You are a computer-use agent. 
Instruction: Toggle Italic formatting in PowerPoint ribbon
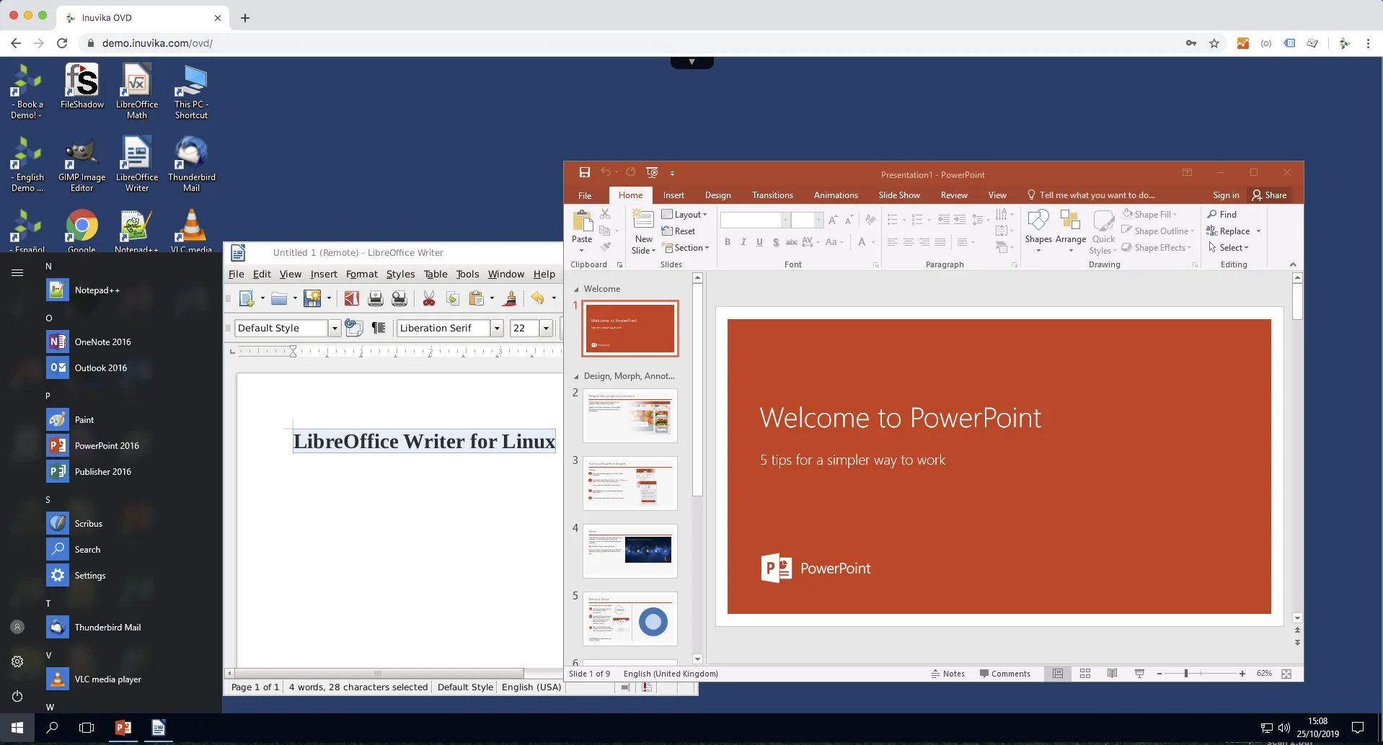coord(743,242)
